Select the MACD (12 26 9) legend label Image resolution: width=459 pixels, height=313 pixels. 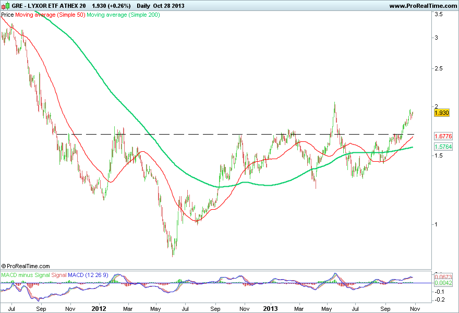88,275
